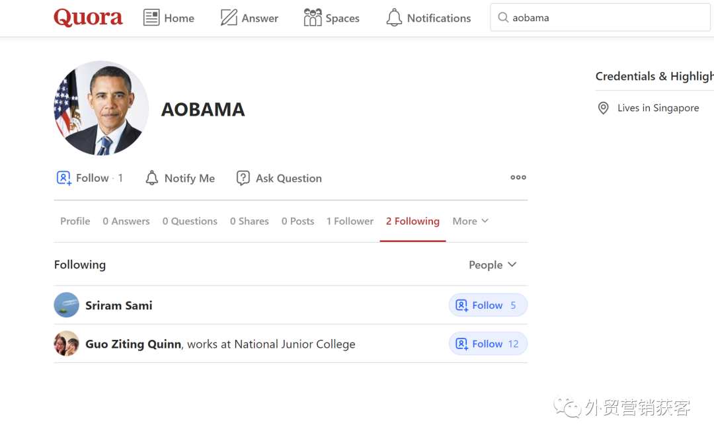Click the AOBAMA profile name

(203, 109)
